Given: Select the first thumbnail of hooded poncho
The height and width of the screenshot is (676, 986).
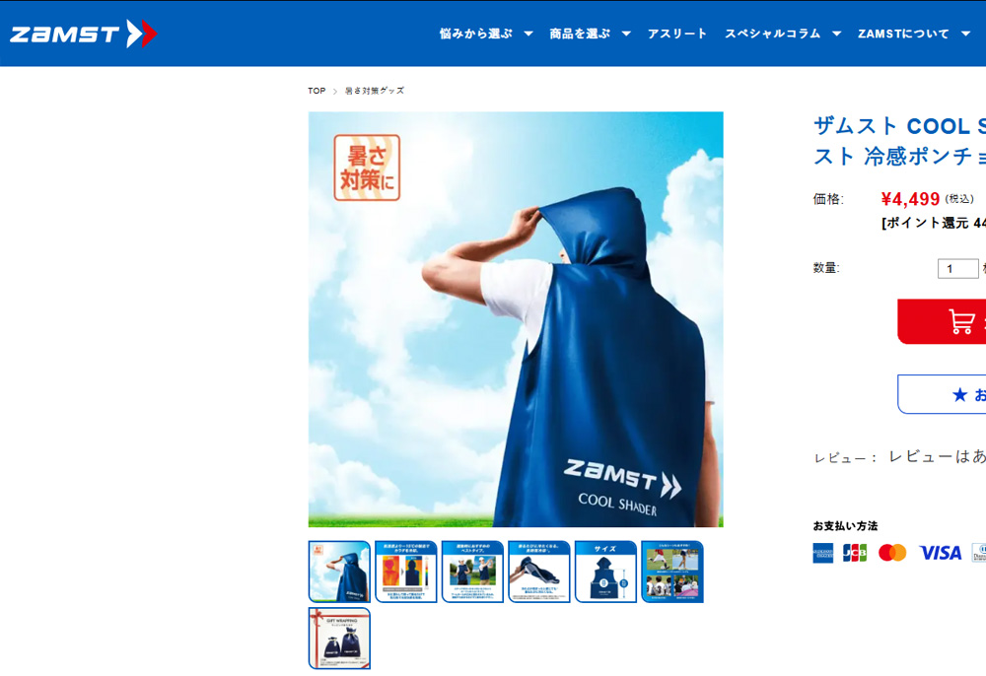Looking at the screenshot, I should (339, 572).
